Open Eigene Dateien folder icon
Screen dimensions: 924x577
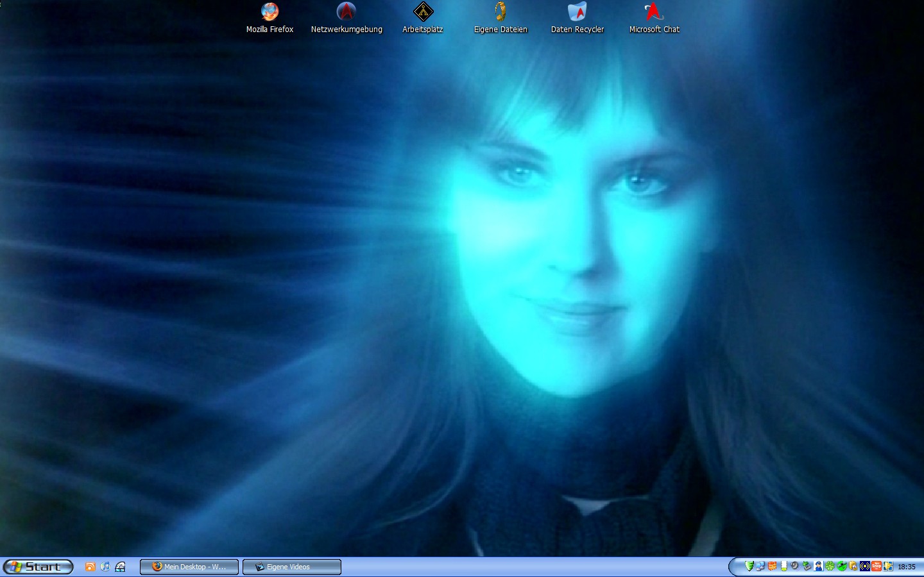[501, 12]
